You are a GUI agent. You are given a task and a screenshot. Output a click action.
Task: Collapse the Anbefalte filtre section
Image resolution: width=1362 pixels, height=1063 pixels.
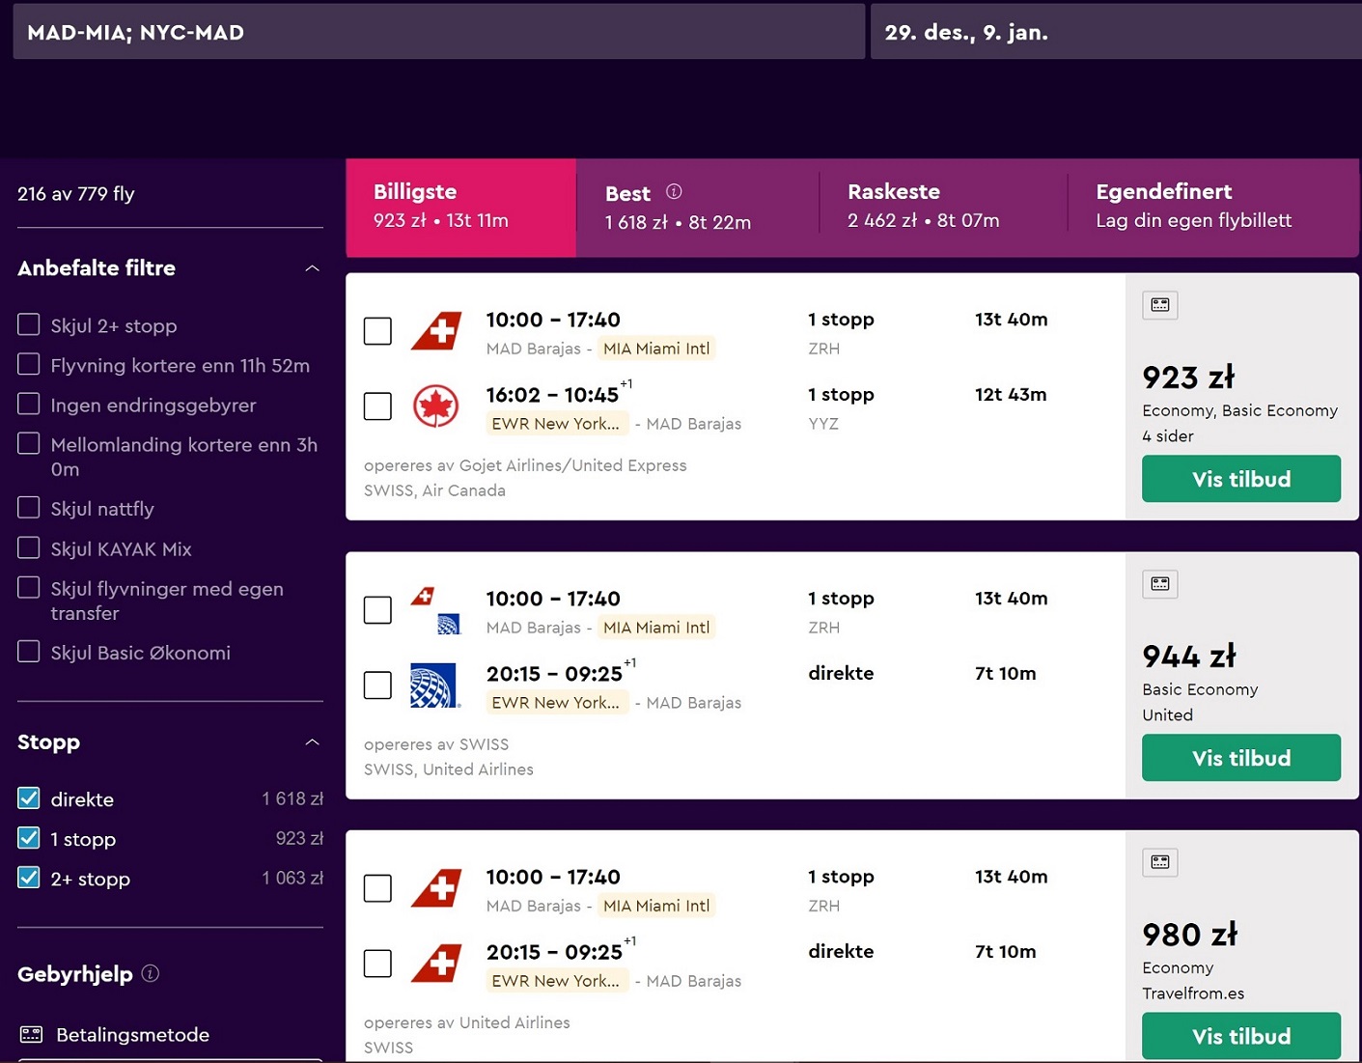coord(312,268)
